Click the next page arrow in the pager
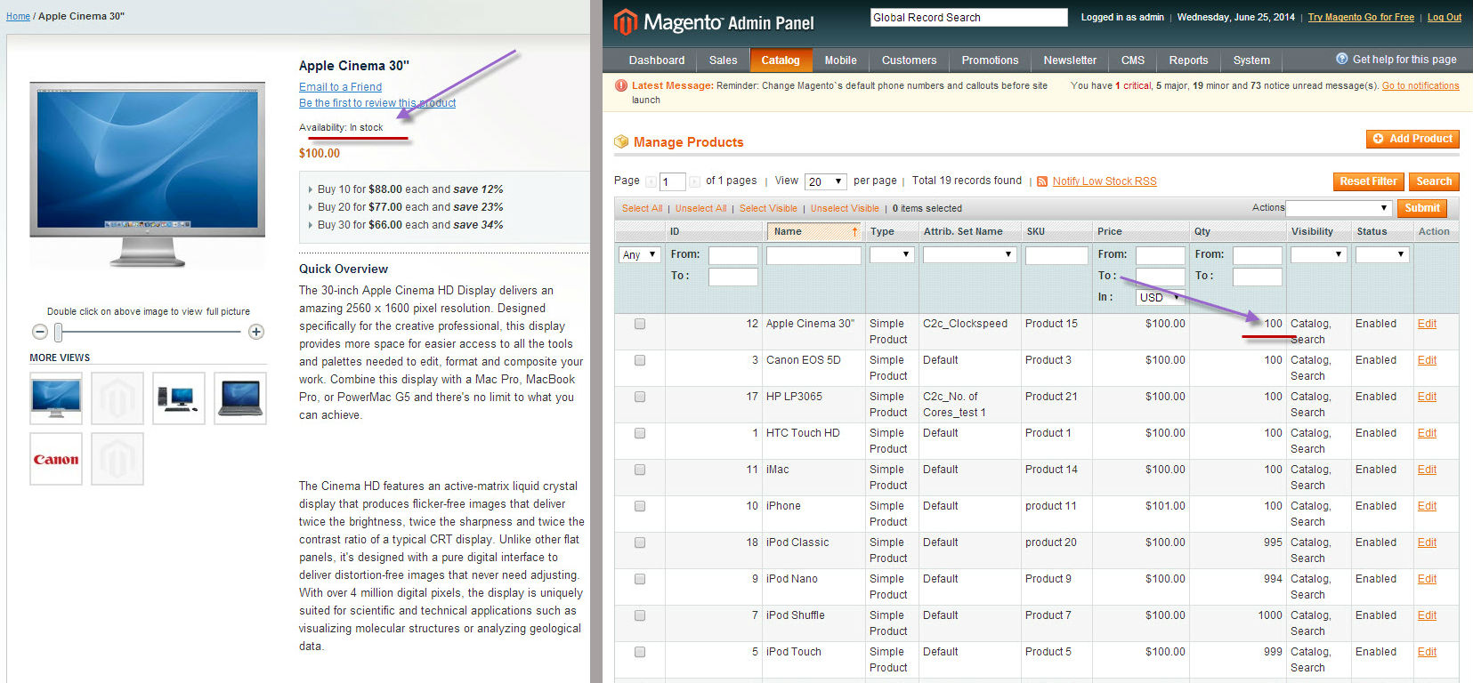Viewport: 1473px width, 683px height. pyautogui.click(x=695, y=181)
